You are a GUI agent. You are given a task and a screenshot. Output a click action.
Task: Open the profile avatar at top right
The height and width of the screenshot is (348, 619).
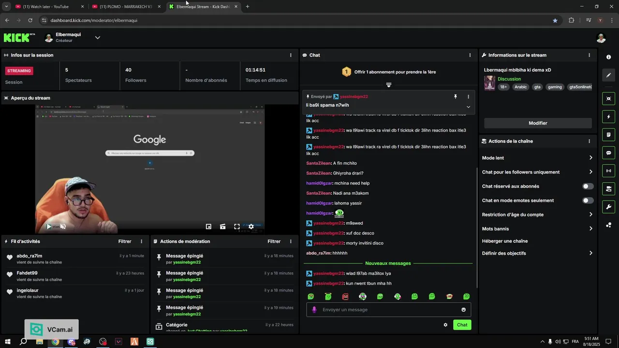(601, 38)
